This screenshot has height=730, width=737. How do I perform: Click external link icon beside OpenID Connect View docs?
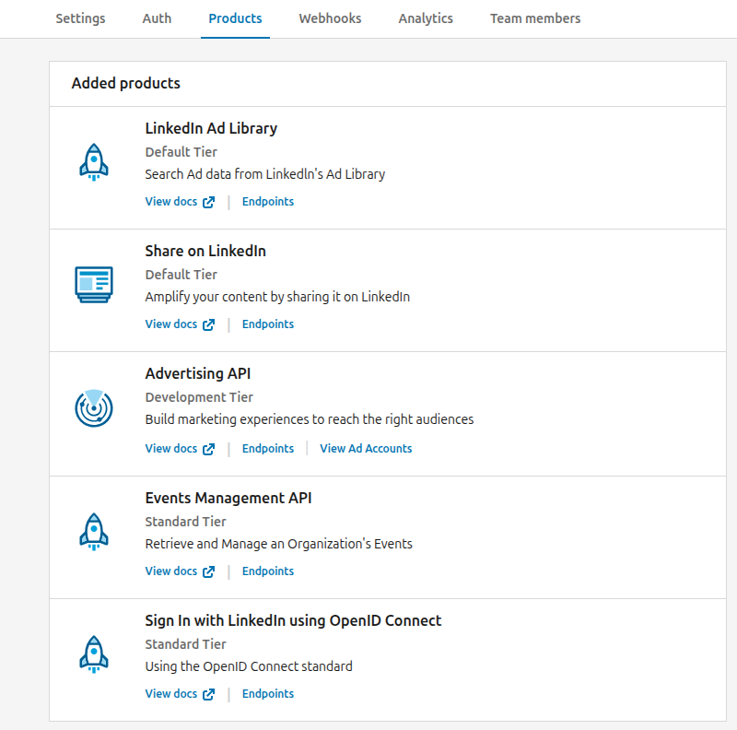coord(209,695)
